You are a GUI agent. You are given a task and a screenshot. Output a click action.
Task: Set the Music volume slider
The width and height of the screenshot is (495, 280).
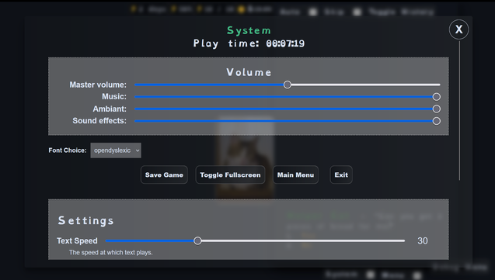(288, 97)
